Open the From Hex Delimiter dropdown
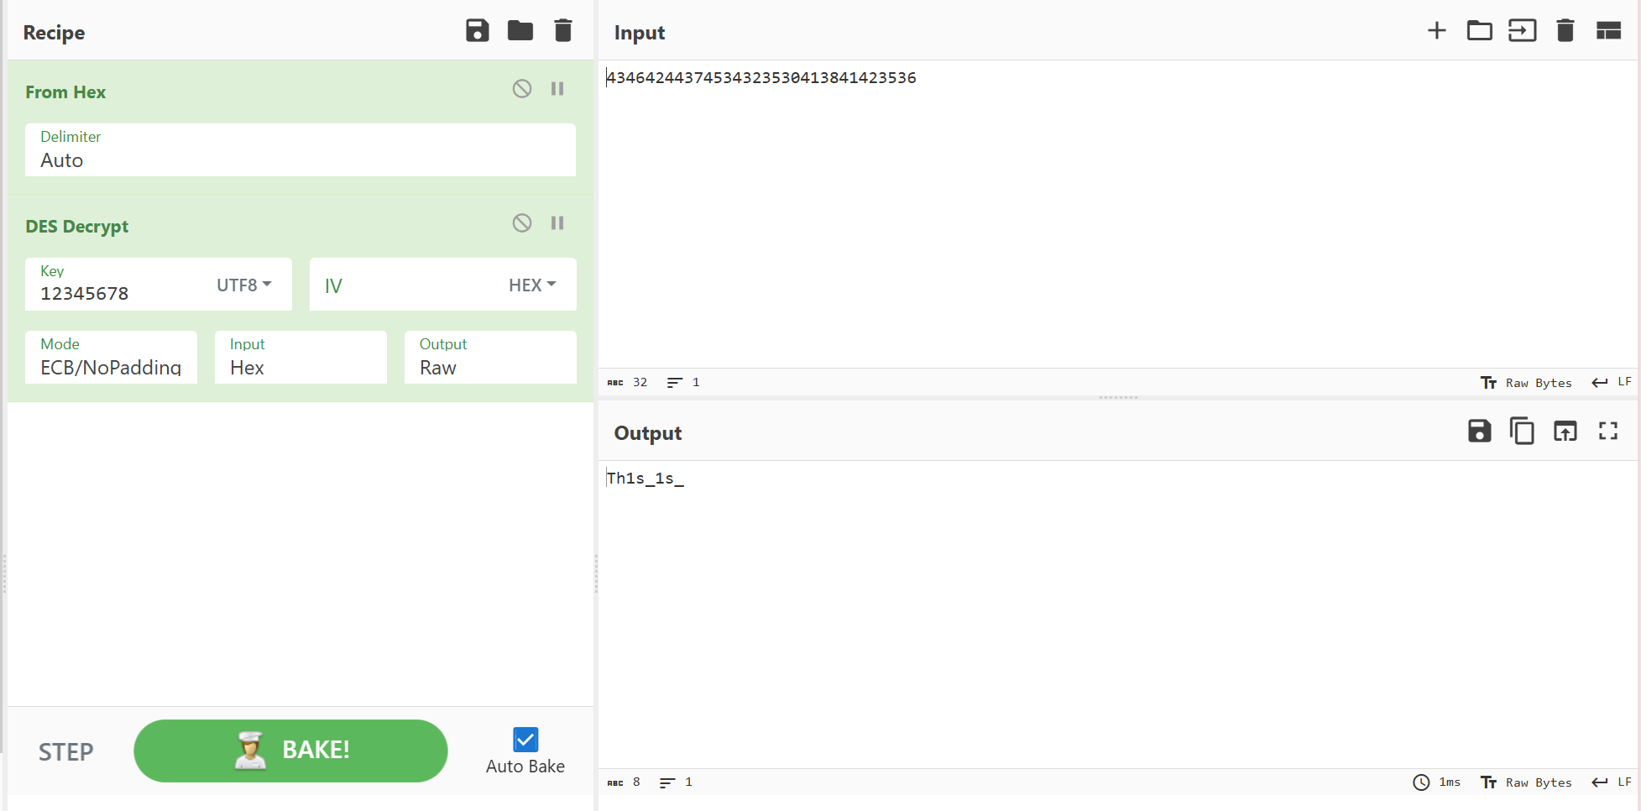1641x811 pixels. point(301,150)
